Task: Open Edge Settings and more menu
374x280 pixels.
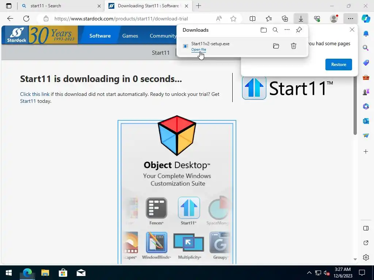Action: [350, 19]
